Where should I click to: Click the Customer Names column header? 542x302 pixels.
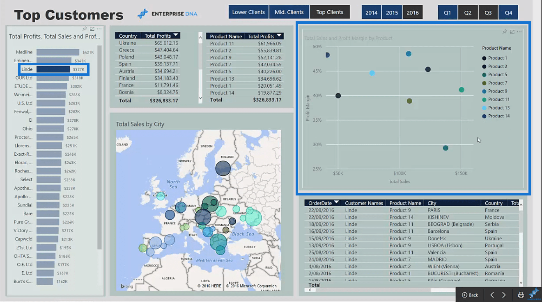364,203
